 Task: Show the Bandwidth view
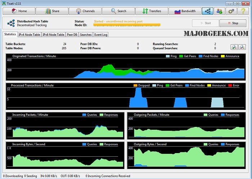(x=185, y=11)
